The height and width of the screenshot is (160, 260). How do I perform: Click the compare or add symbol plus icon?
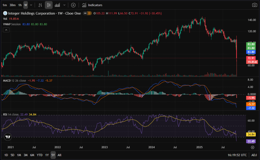click(73, 5)
